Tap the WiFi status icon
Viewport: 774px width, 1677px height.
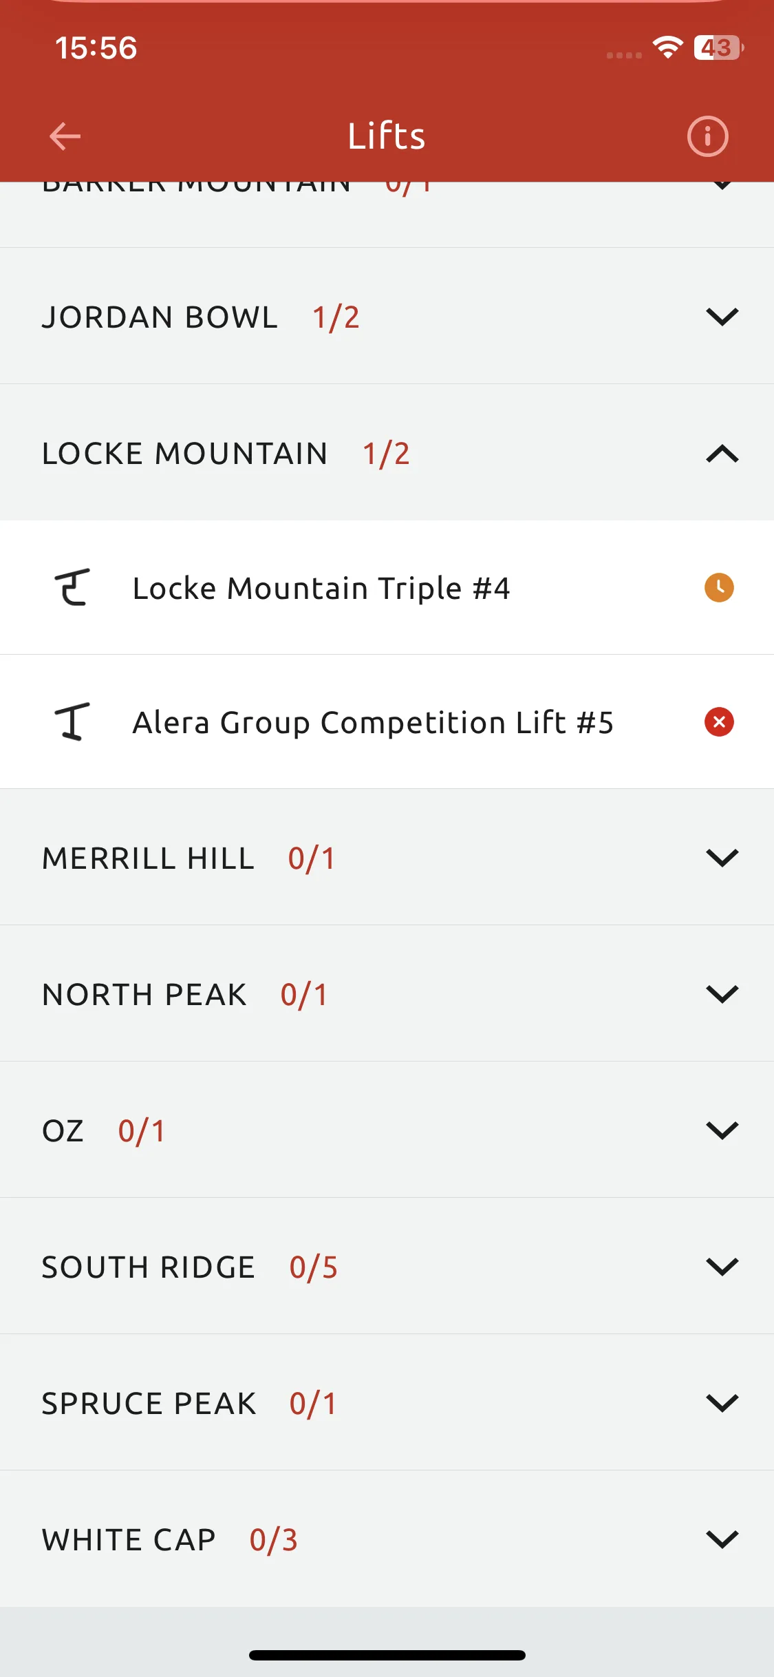(667, 47)
